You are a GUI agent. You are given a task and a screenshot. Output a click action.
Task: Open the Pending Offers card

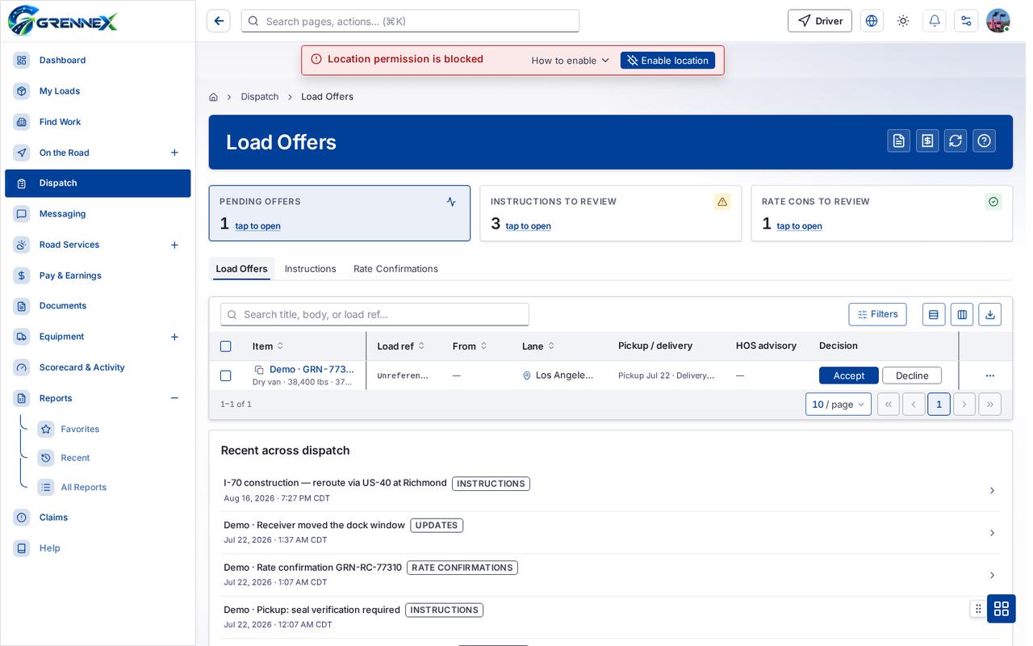click(x=340, y=213)
